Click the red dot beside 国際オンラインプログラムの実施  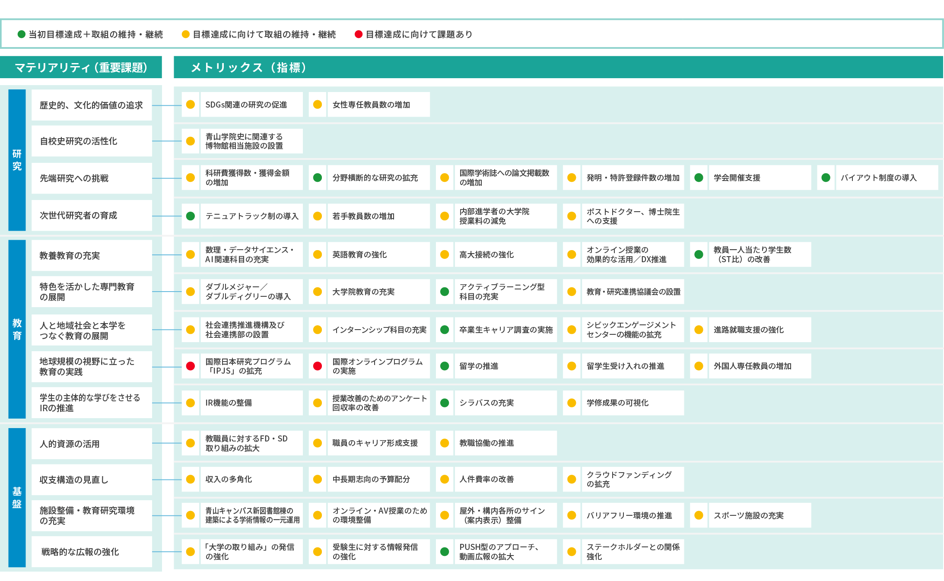coord(318,366)
